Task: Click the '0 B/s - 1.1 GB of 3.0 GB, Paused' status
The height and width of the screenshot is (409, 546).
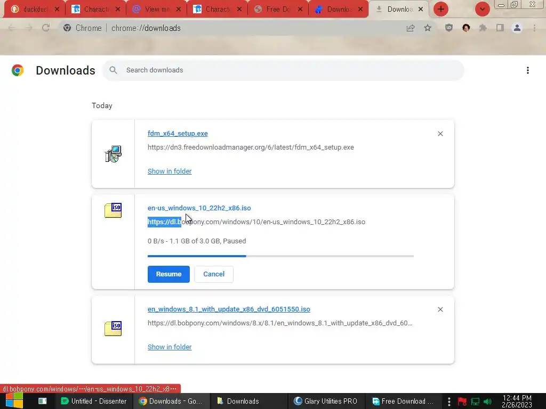Action: (x=197, y=241)
